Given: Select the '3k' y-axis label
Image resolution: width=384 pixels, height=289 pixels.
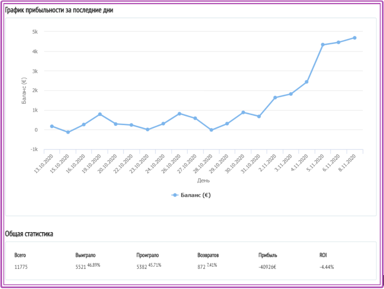Looking at the screenshot, I should (x=35, y=71).
